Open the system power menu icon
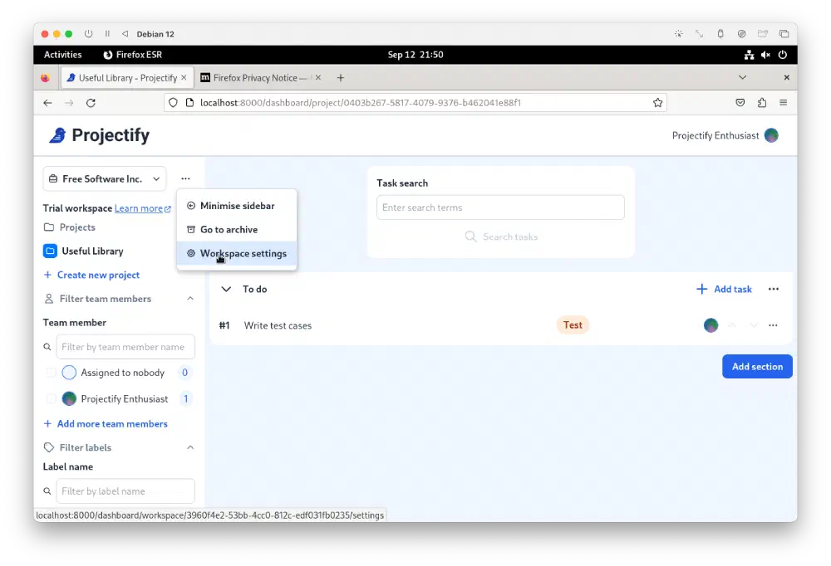 (x=783, y=55)
